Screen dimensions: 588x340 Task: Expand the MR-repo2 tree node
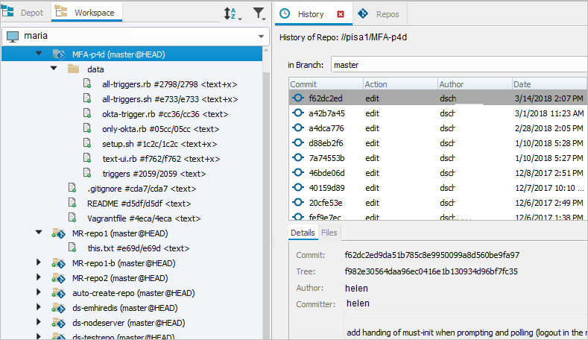point(39,278)
